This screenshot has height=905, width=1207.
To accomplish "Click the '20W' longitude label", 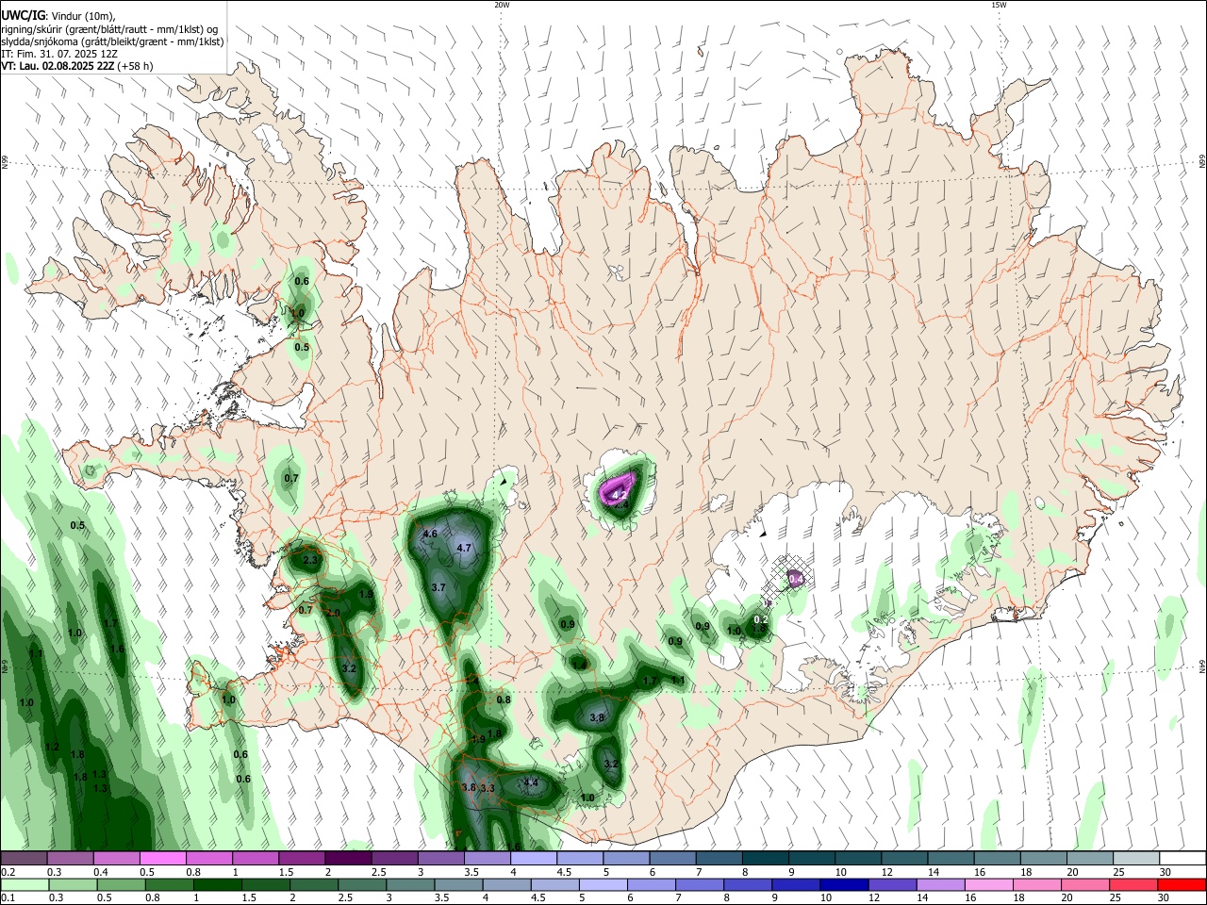I will click(x=502, y=5).
